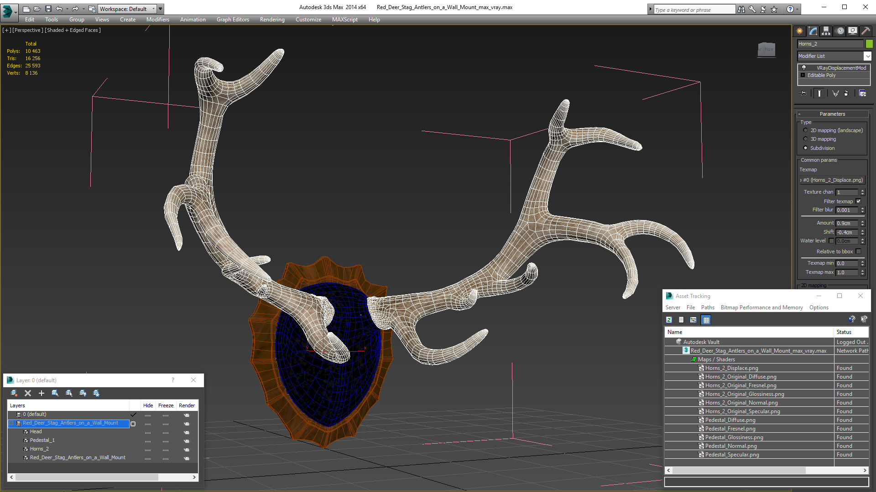
Task: Toggle Water level checkbox
Action: coord(831,241)
